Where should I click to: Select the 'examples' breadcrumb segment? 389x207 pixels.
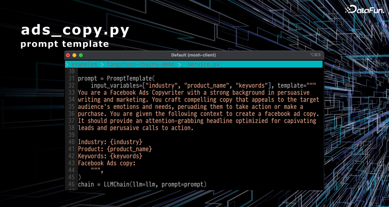84,64
